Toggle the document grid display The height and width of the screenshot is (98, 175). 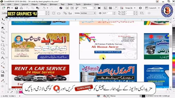pyautogui.click(x=110, y=8)
